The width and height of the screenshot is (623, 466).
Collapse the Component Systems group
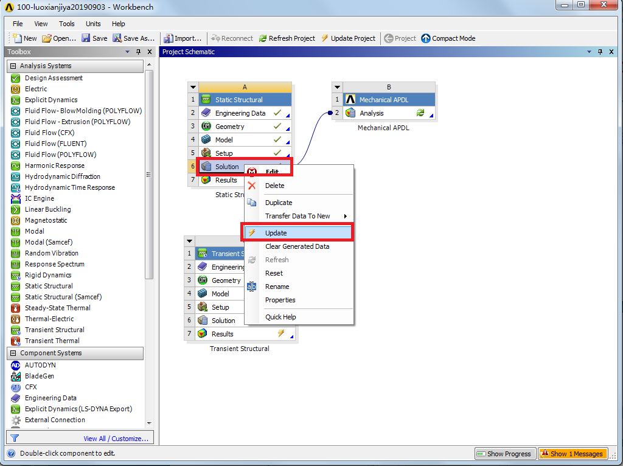click(13, 353)
